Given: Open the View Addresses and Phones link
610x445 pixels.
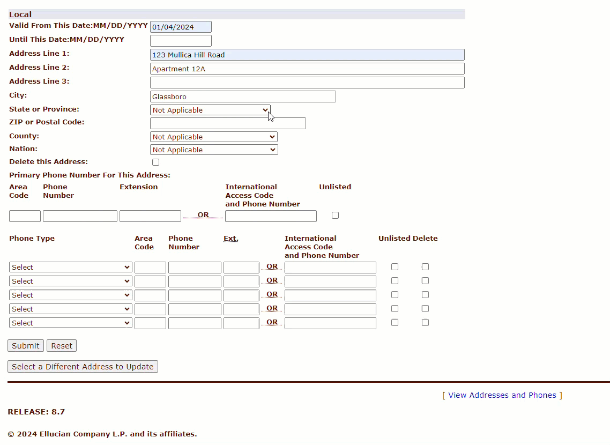Looking at the screenshot, I should click(502, 395).
